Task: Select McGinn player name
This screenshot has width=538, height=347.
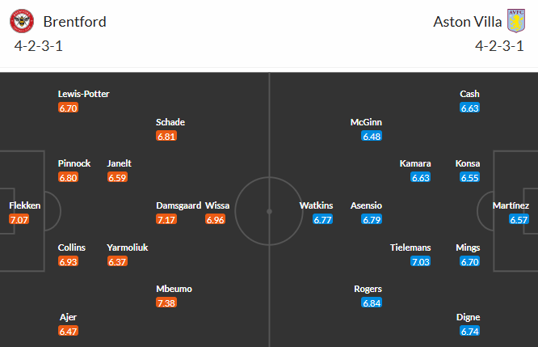Action: point(366,122)
